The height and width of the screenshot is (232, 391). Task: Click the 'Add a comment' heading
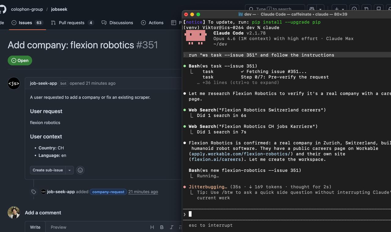[43, 212]
